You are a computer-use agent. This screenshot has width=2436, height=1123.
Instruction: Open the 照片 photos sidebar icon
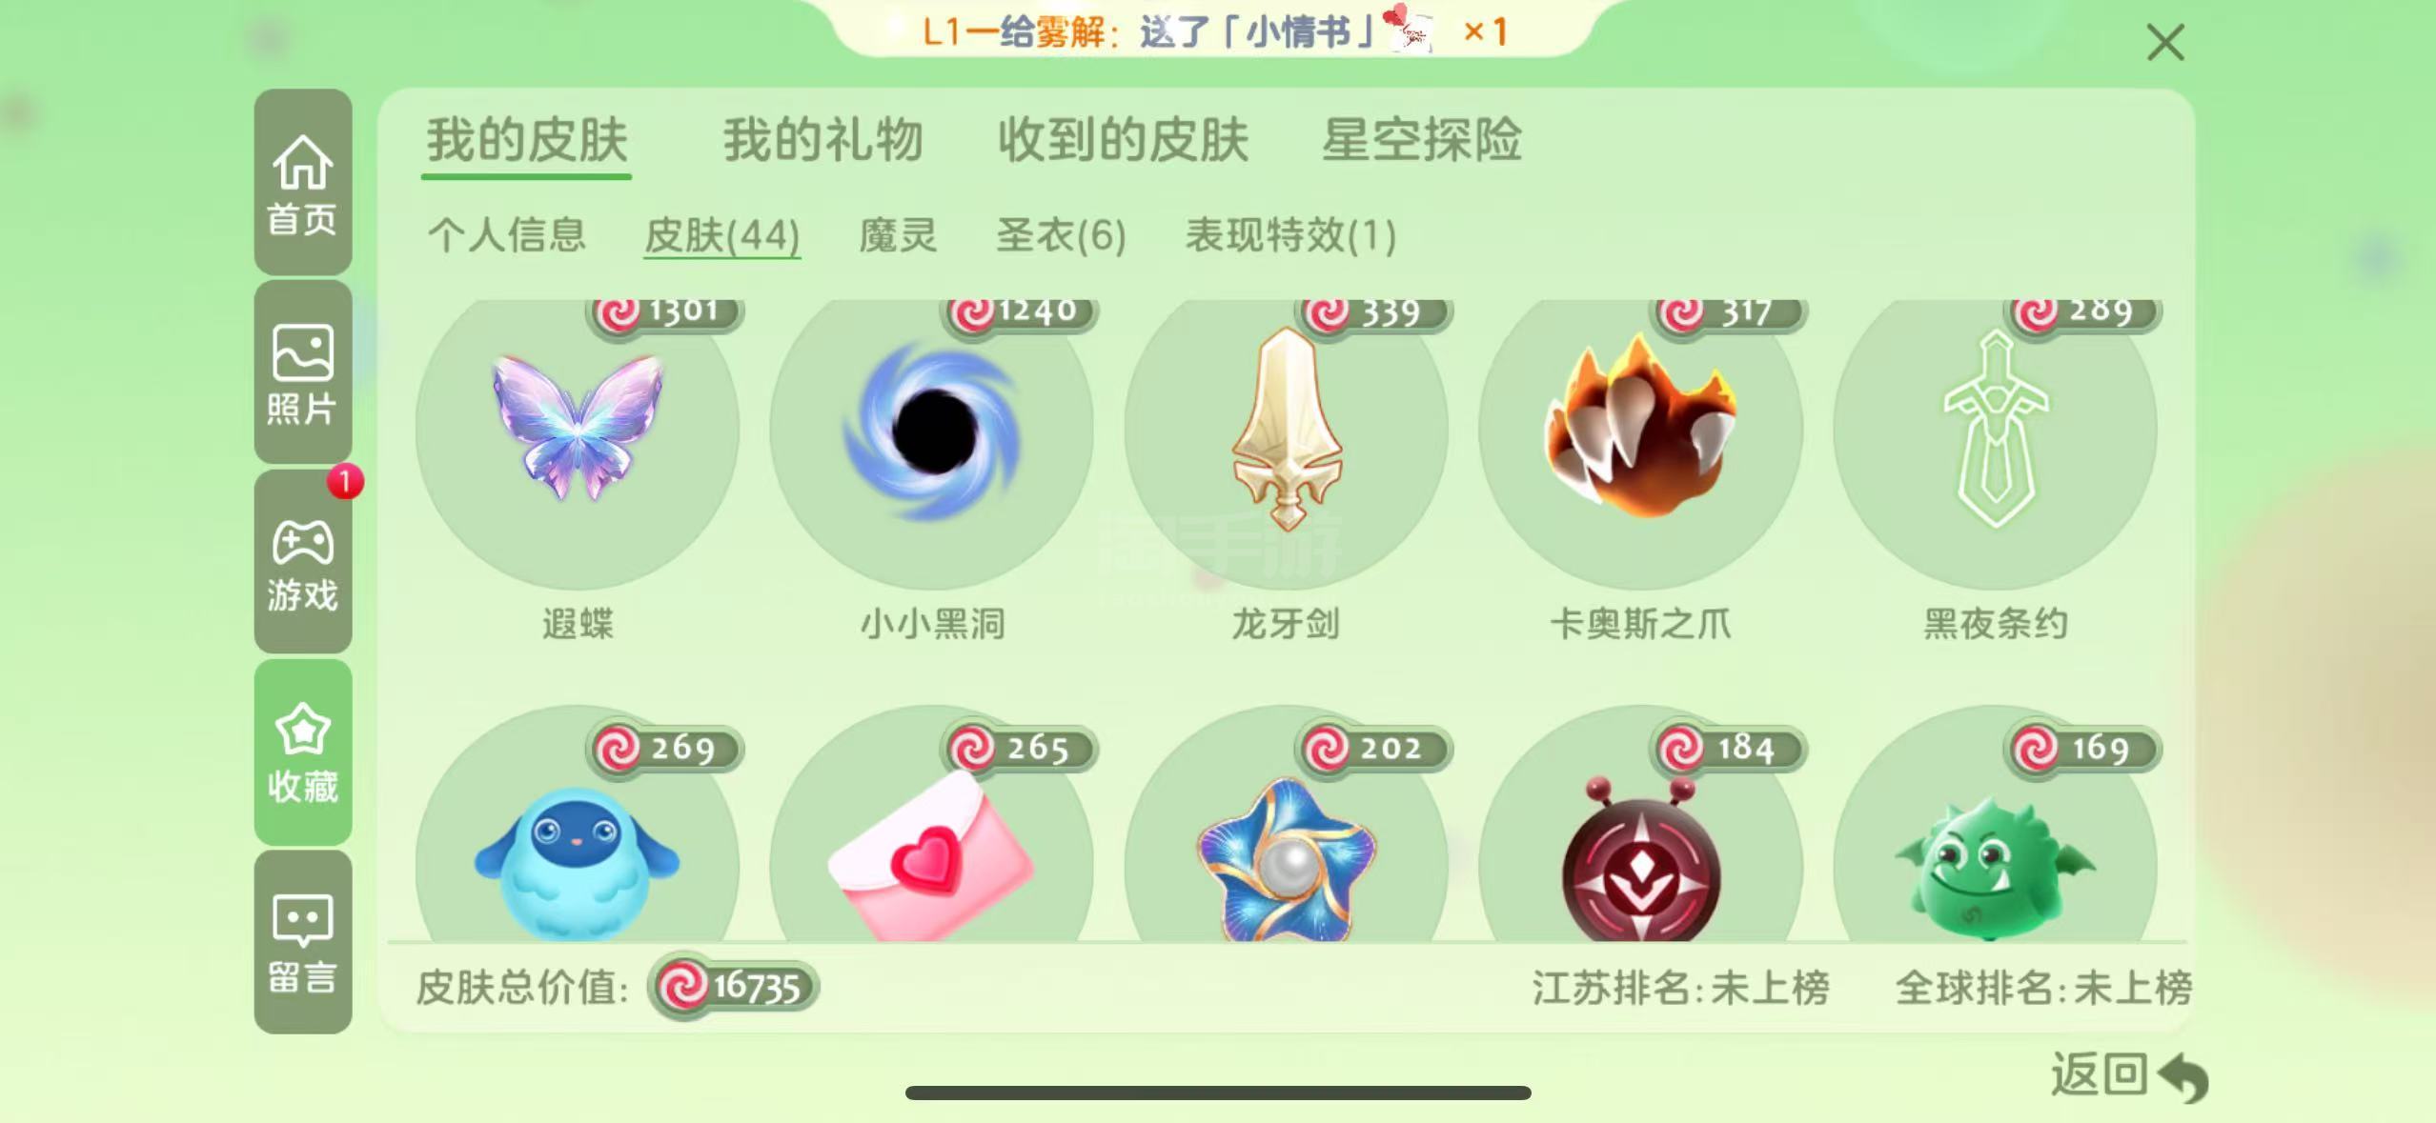[x=303, y=371]
